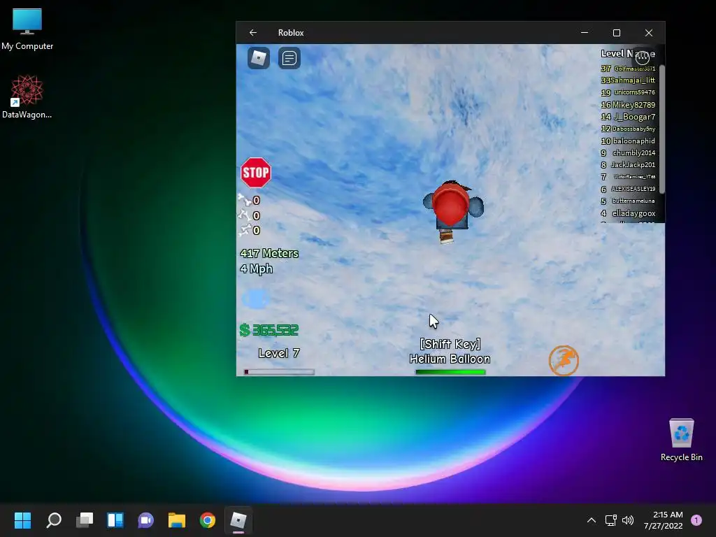
Task: Open the Chat taskbar icon
Action: [145, 520]
